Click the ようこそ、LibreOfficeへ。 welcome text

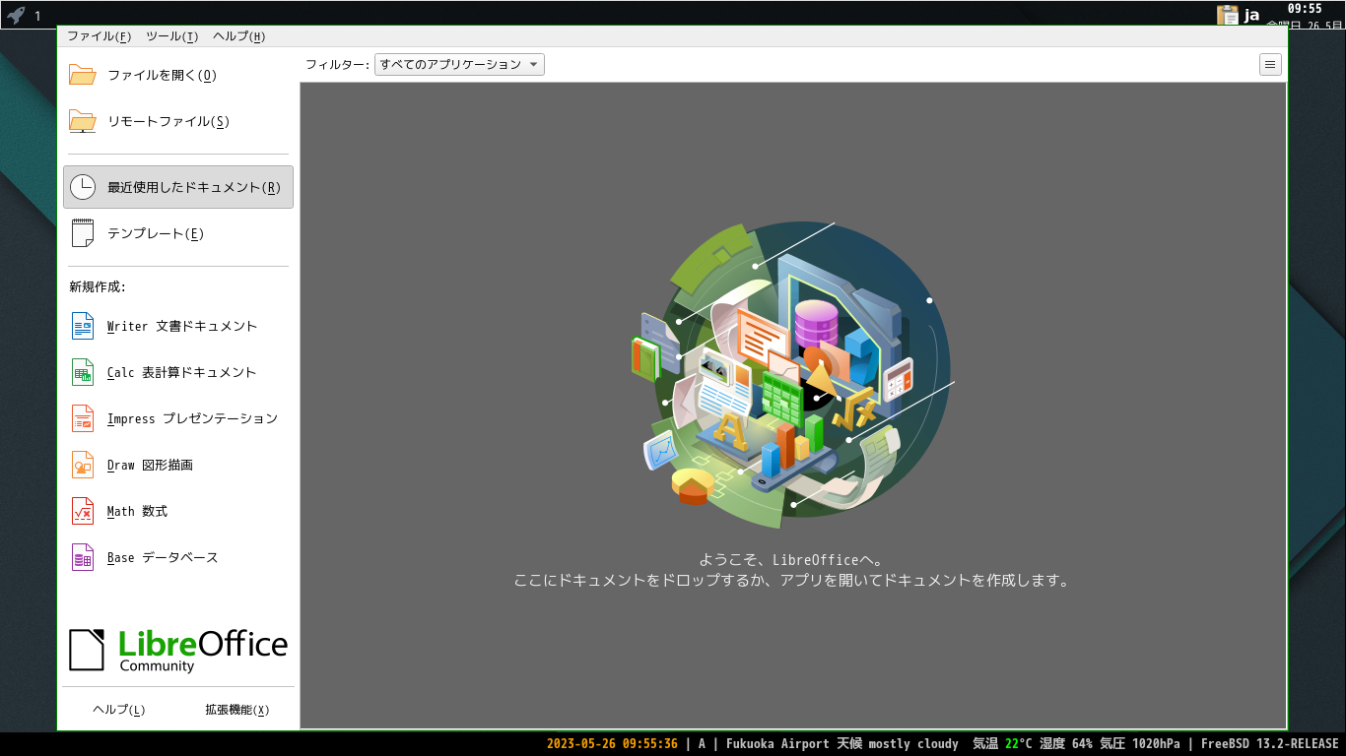(791, 560)
